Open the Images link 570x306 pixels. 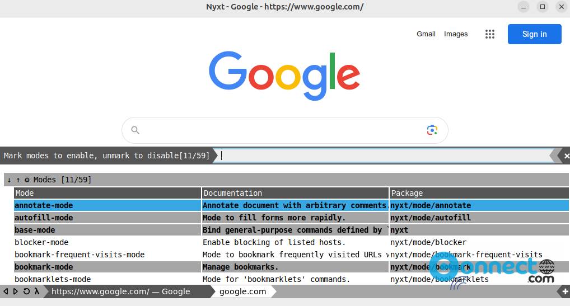pos(455,34)
